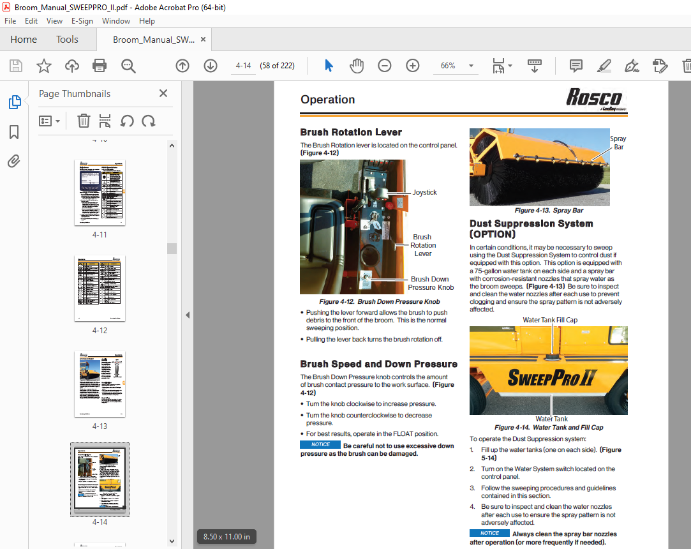691x549 pixels.
Task: Click the Page Thumbnails panel title
Action: coord(75,93)
